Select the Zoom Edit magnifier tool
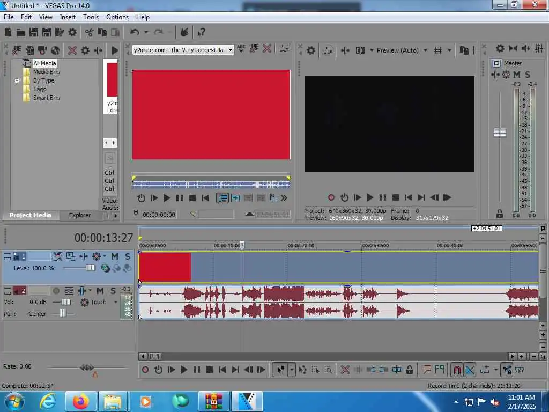549x412 pixels. 328,370
